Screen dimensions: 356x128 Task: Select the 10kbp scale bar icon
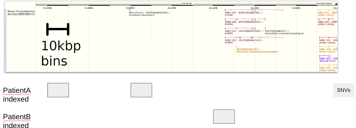click(x=58, y=29)
